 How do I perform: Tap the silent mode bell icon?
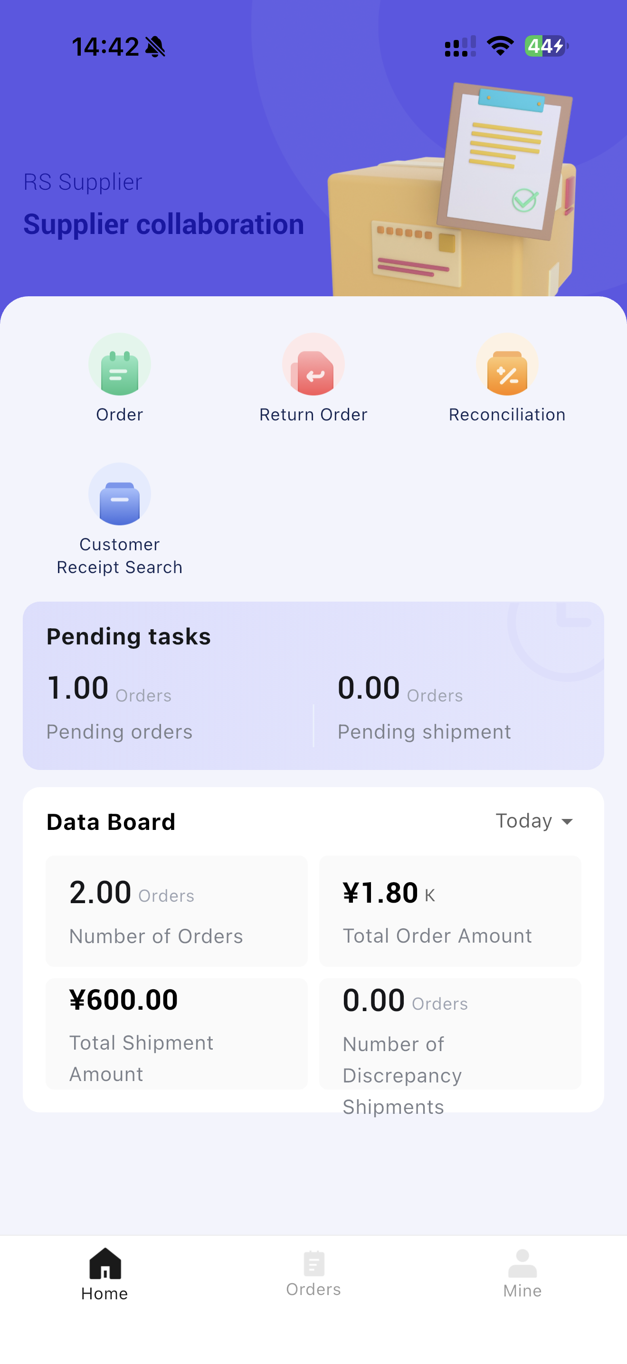pyautogui.click(x=155, y=47)
